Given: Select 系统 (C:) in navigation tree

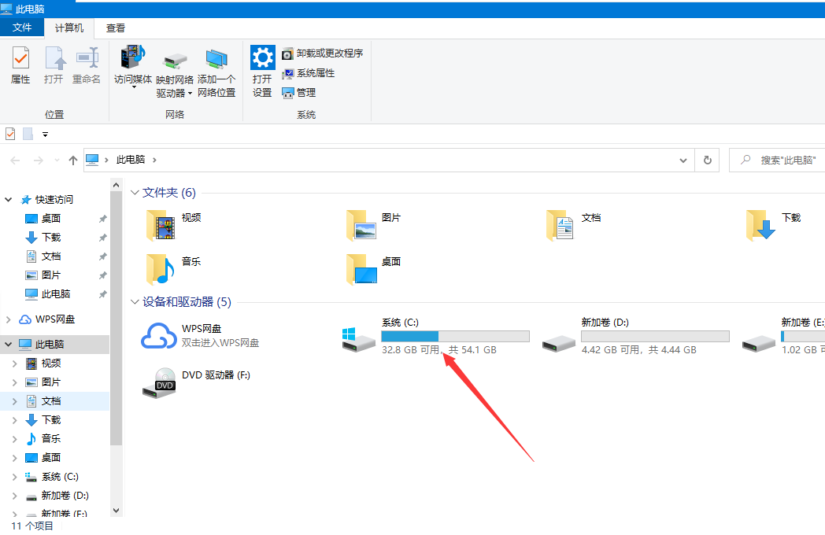Looking at the screenshot, I should [60, 477].
